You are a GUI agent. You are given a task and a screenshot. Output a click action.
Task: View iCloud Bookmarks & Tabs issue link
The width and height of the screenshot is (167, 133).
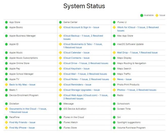pyautogui.click(x=83, y=46)
